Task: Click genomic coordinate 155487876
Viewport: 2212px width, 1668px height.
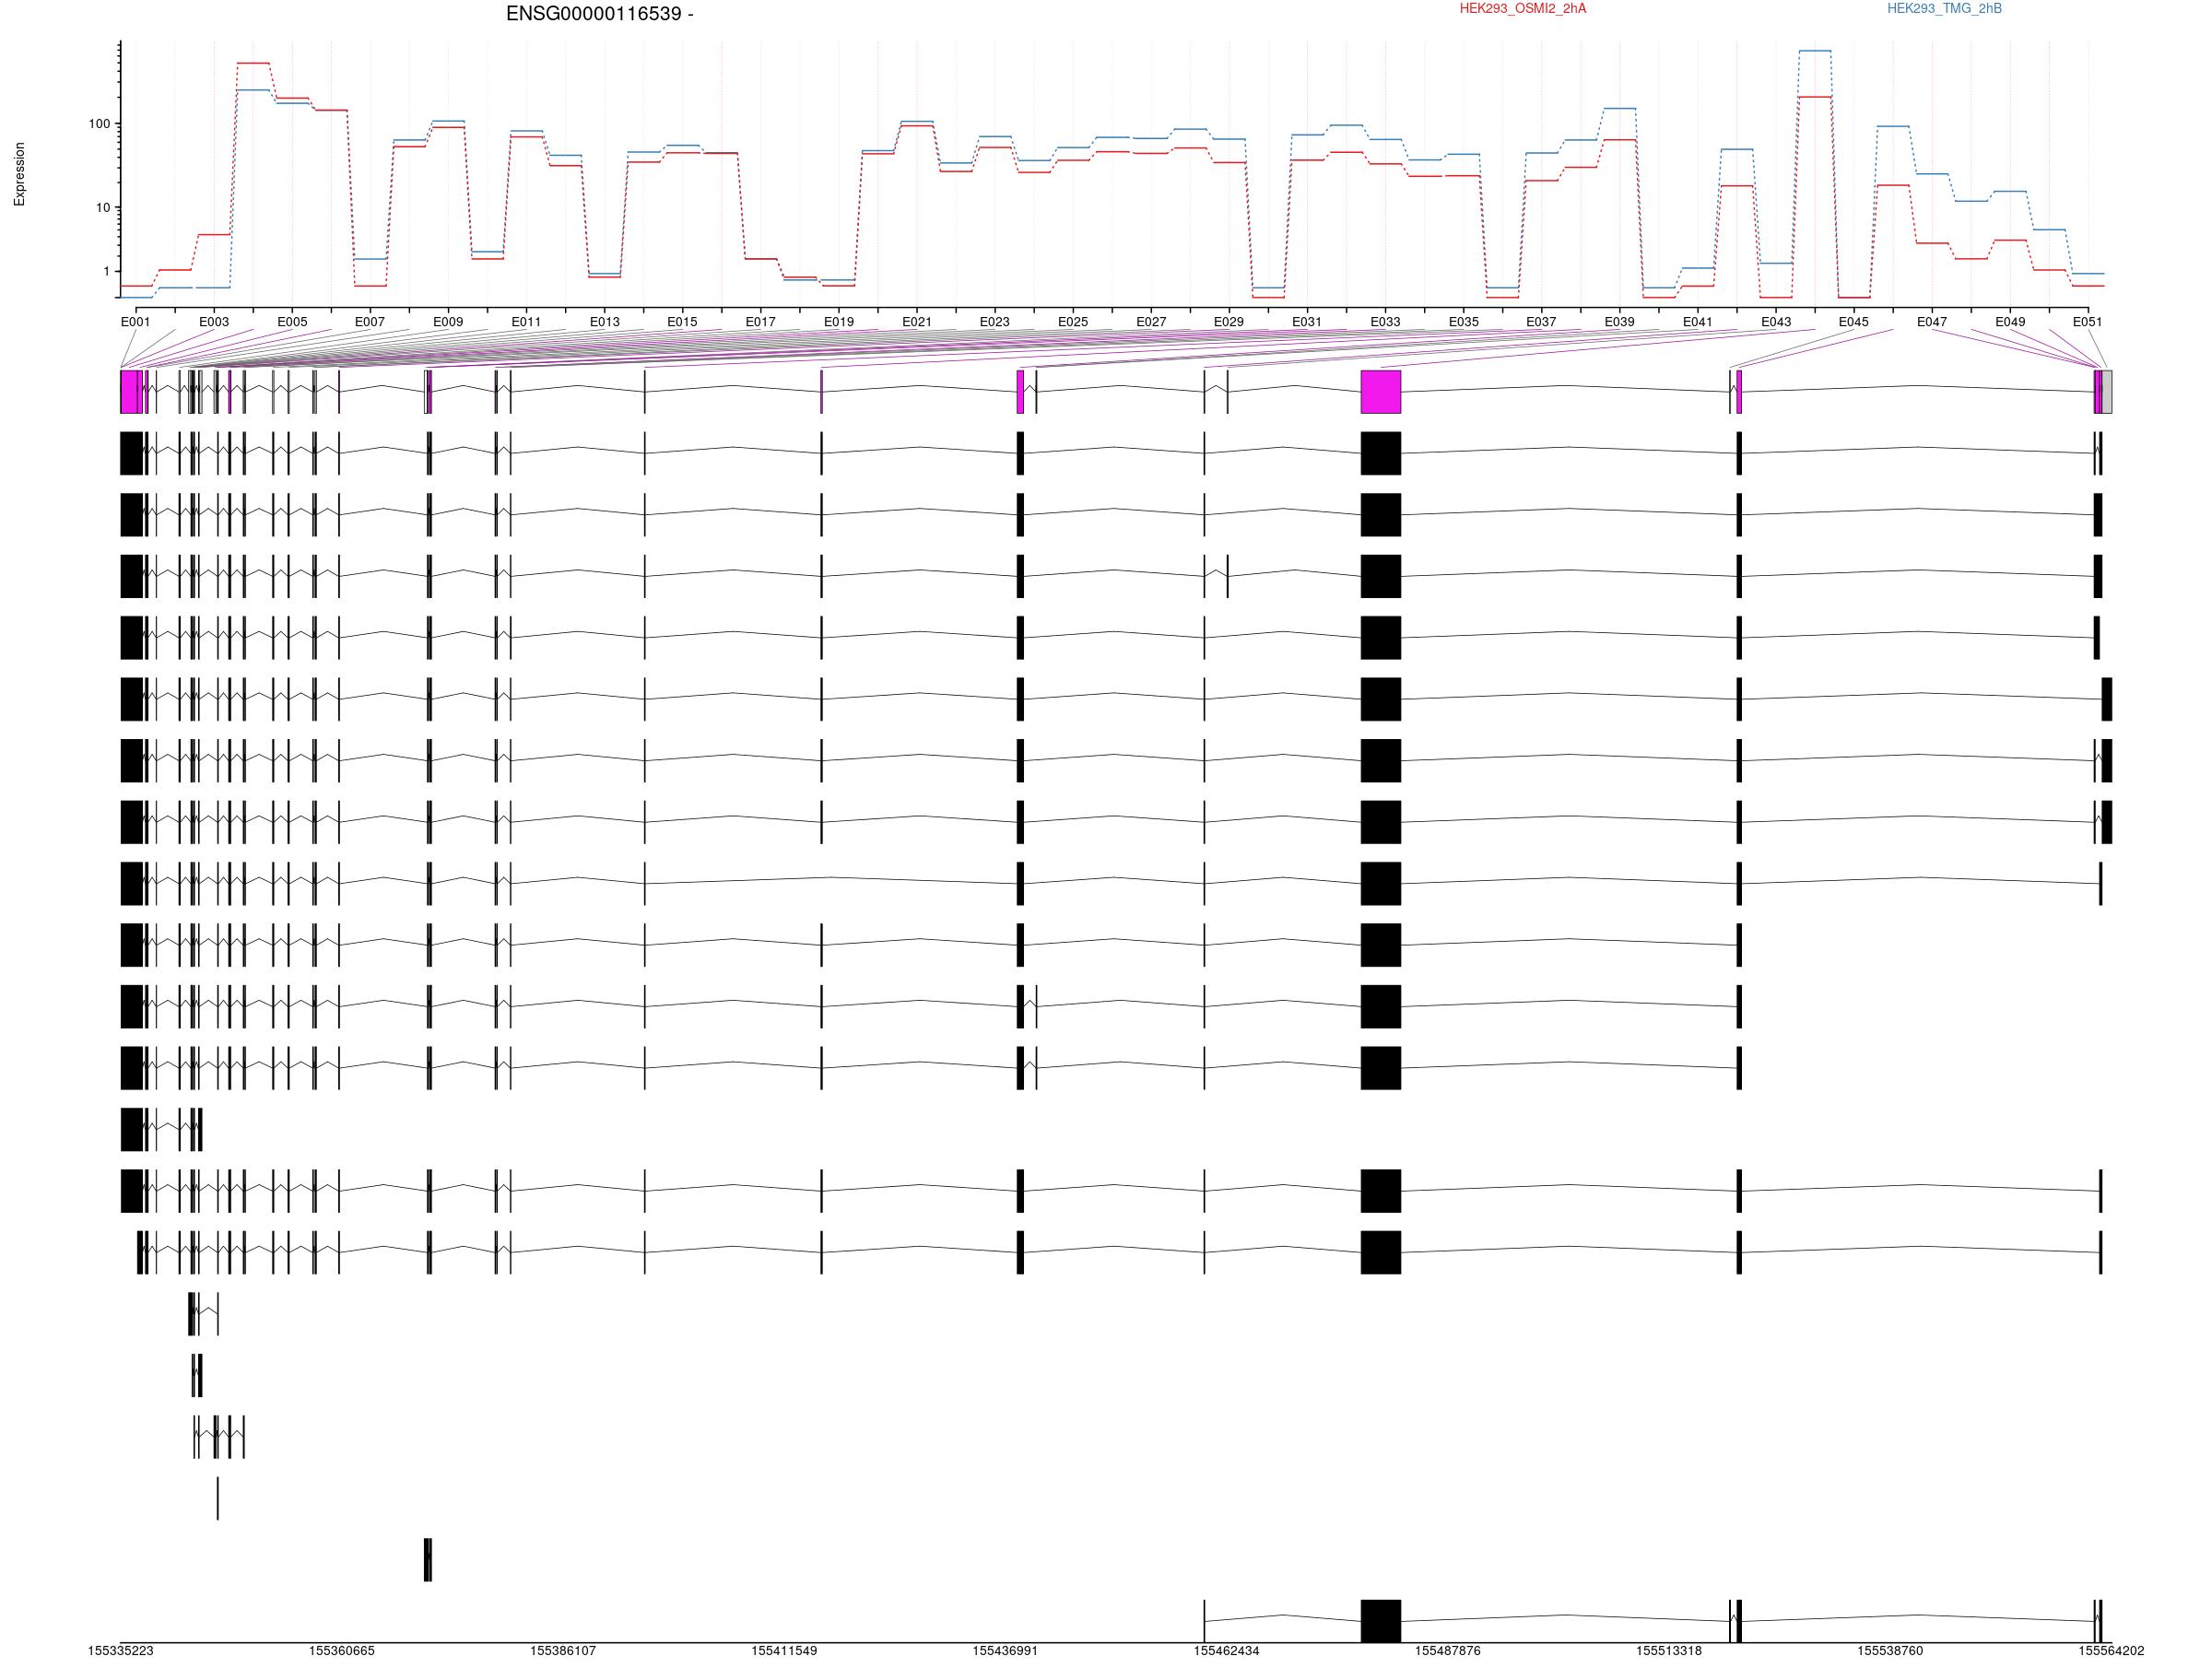Action: click(1447, 1651)
